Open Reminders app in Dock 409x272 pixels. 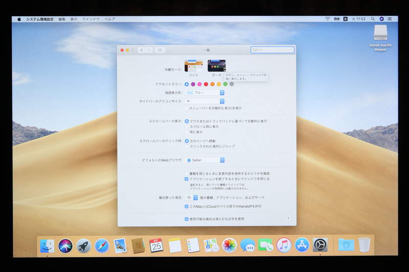(x=193, y=245)
